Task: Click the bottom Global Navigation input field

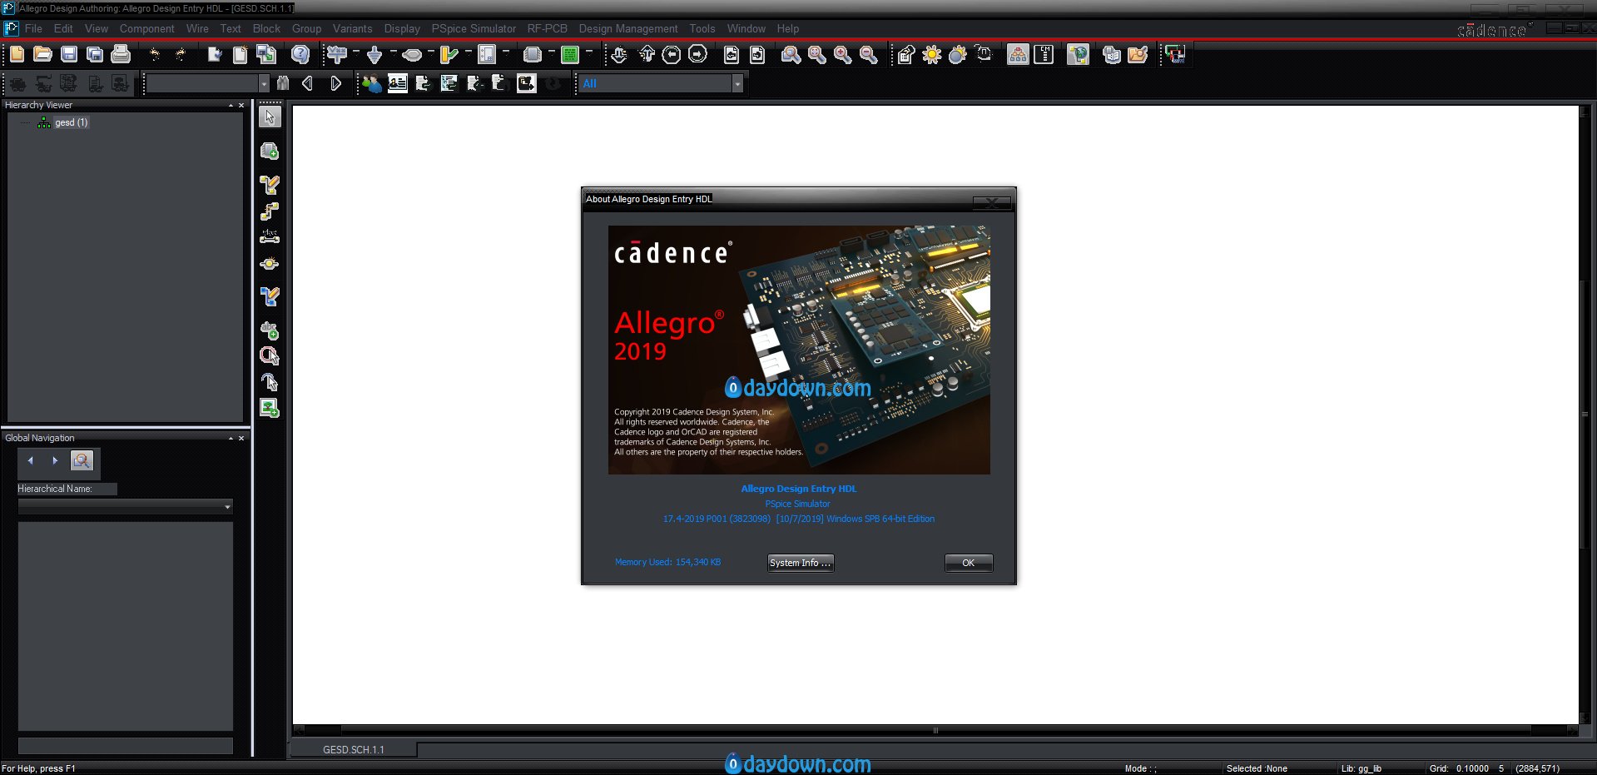Action: [126, 746]
